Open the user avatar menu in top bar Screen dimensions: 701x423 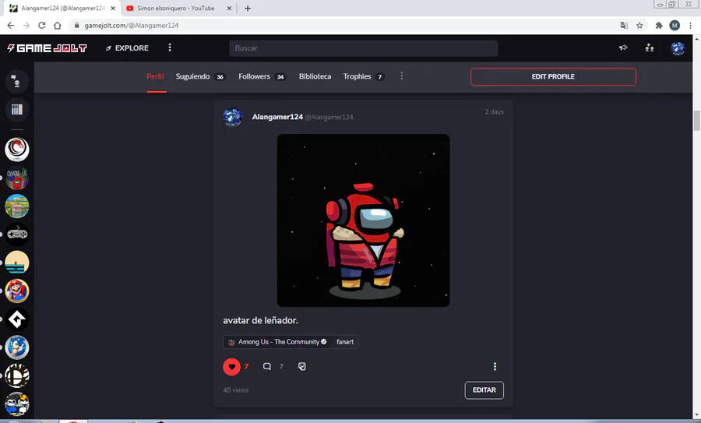[x=678, y=48]
